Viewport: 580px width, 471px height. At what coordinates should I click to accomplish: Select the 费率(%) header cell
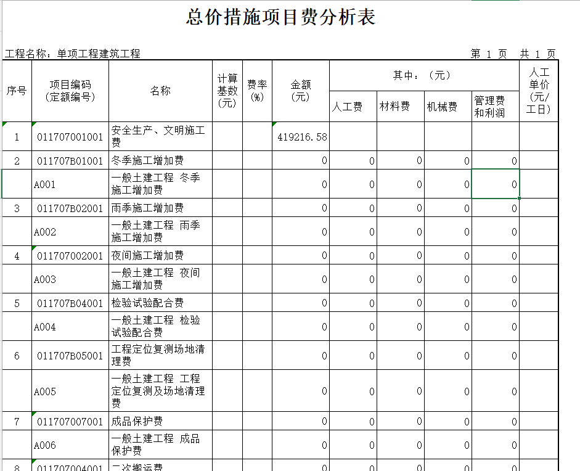(x=258, y=91)
